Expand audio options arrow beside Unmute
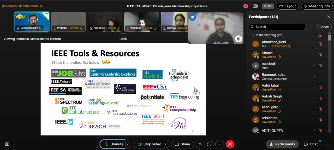Screen dimensions: 334x150 coord(128,144)
